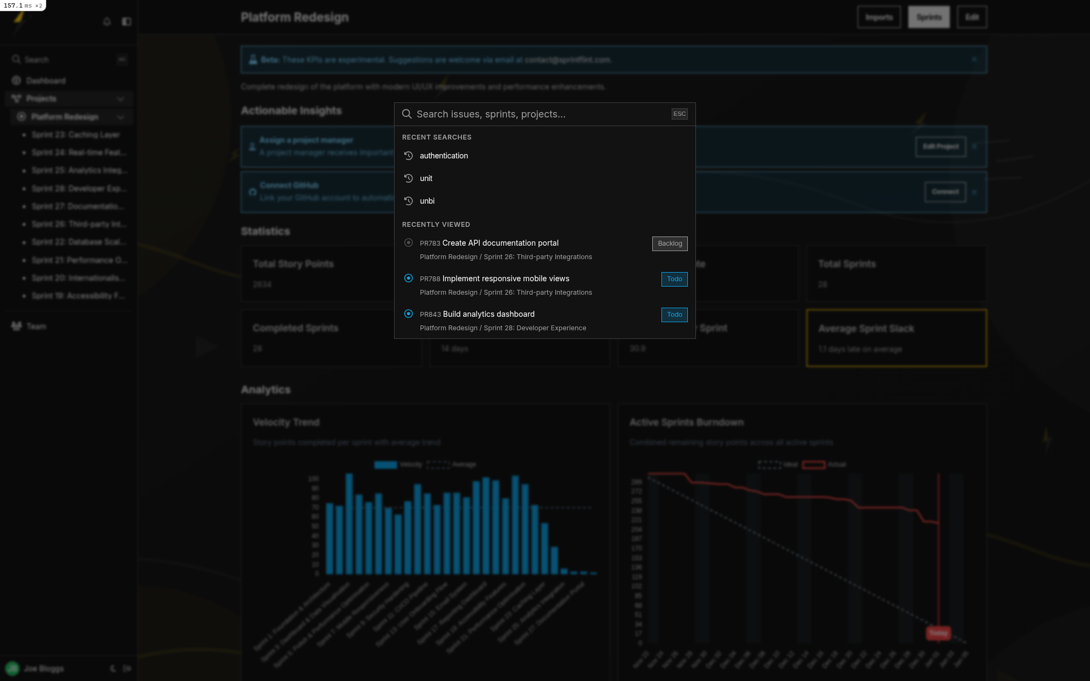Screen dimensions: 1090x681
Task: Click status circle of PR843 issue
Action: tap(409, 314)
